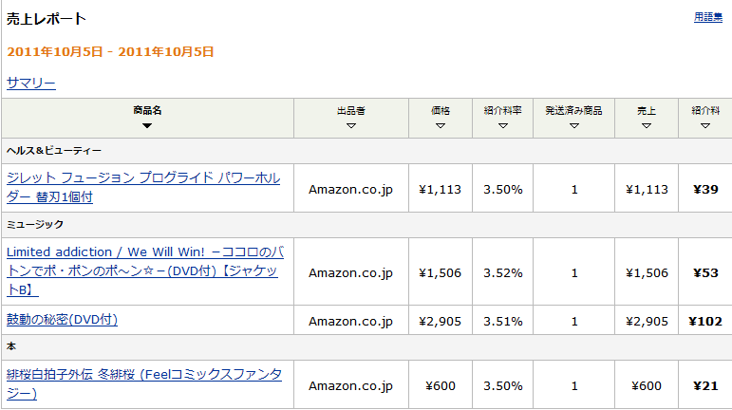Sort by 商品名 using its arrow
732x410 pixels.
point(147,125)
